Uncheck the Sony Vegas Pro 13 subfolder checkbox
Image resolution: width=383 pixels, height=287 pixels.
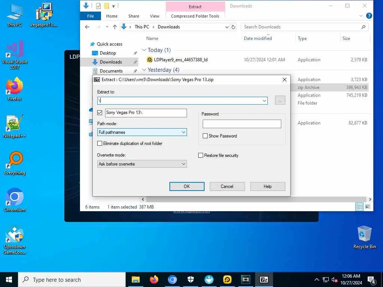[99, 112]
